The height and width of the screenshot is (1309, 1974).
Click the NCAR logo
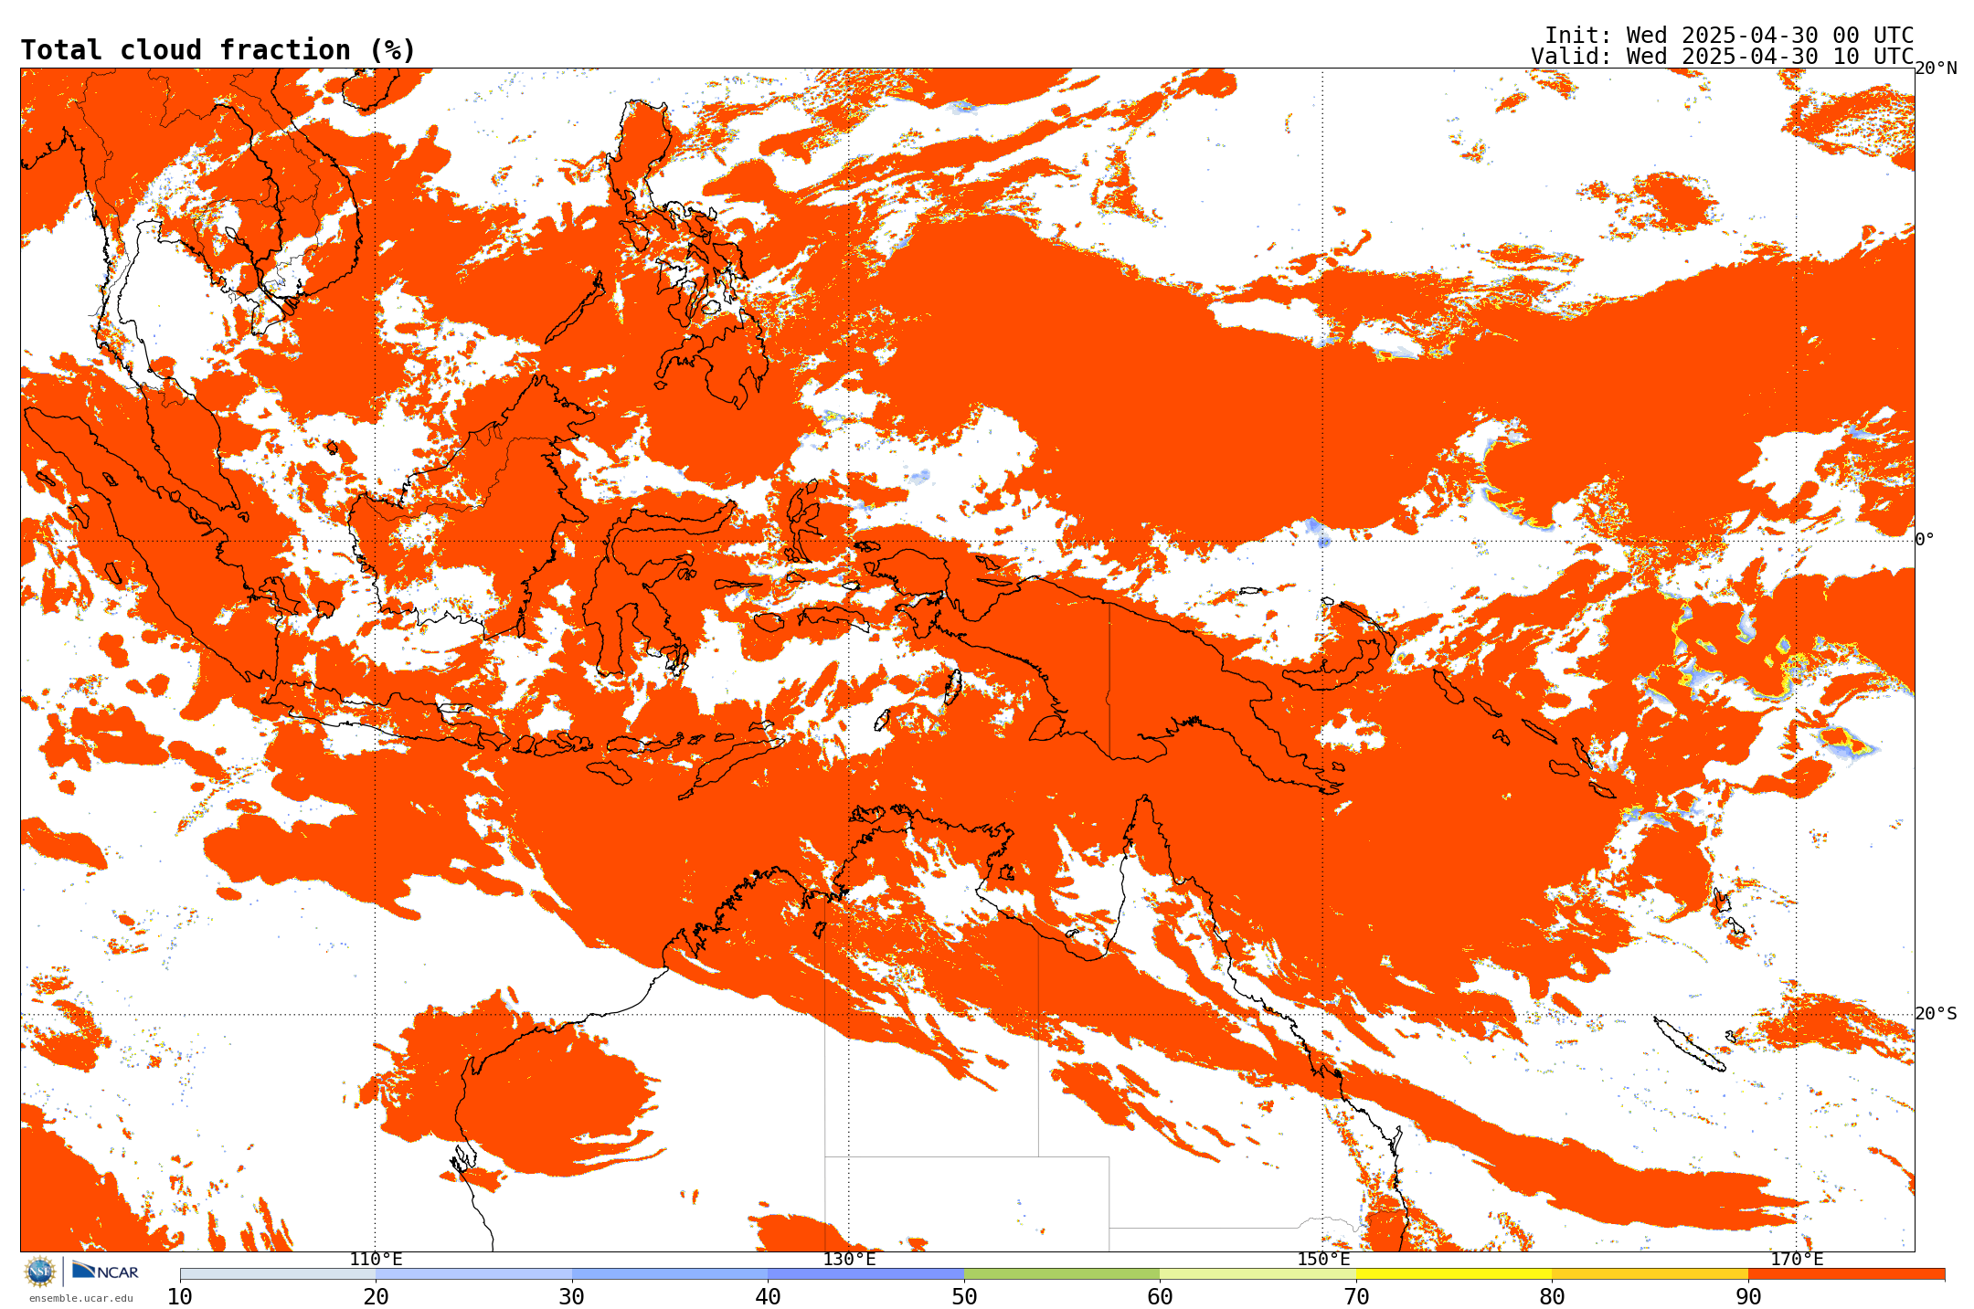point(105,1271)
